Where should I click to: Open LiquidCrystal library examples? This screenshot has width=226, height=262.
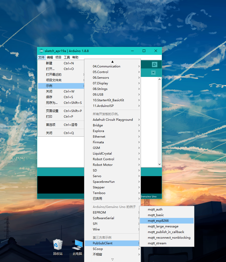(112, 154)
